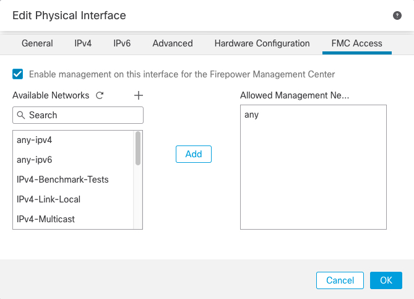Open the General tab
This screenshot has height=299, width=414.
point(37,43)
